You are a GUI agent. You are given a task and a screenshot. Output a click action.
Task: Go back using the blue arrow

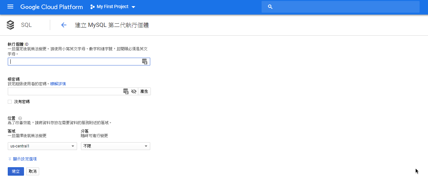click(x=64, y=25)
